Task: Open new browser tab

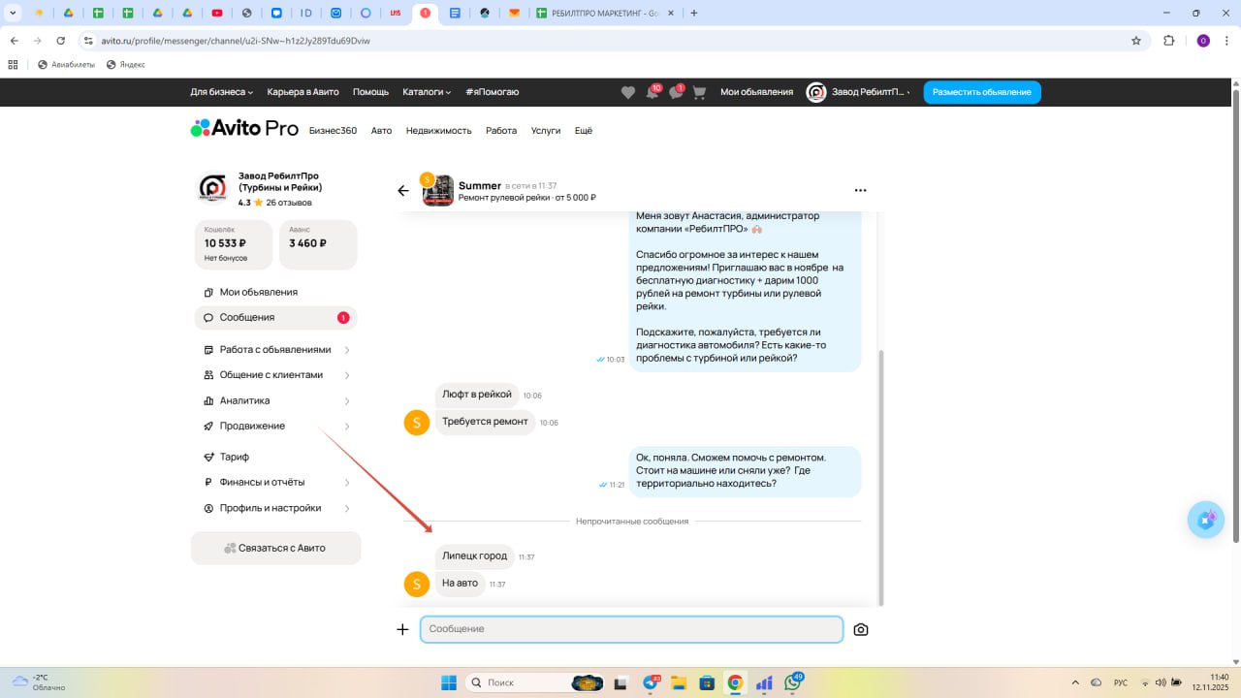Action: pyautogui.click(x=693, y=14)
